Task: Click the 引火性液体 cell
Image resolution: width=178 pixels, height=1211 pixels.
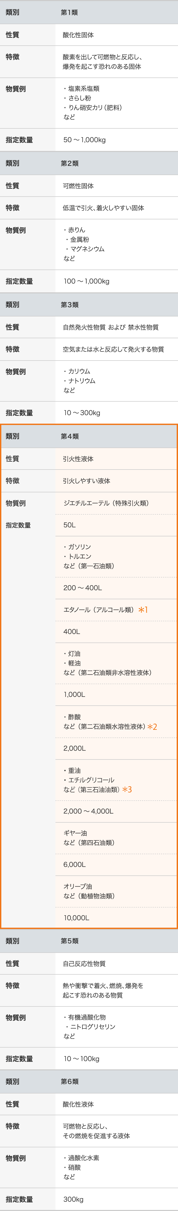Action: pos(116,459)
